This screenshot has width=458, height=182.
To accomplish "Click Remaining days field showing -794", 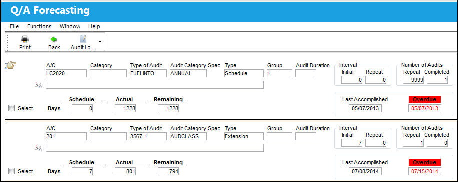I will point(168,172).
